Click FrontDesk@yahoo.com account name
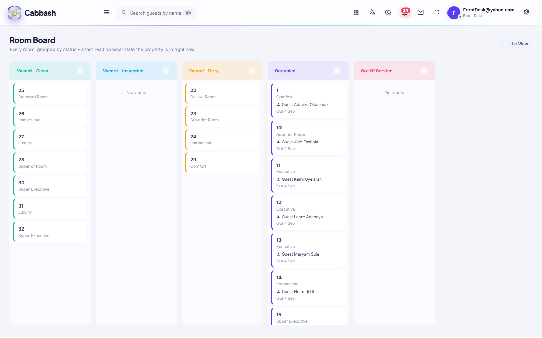542x338 pixels. click(488, 10)
